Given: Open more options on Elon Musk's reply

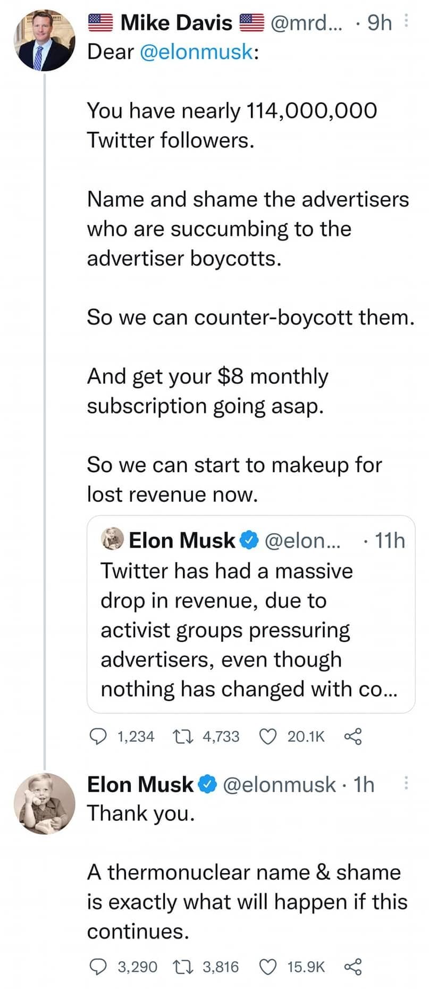Looking at the screenshot, I should (x=406, y=783).
